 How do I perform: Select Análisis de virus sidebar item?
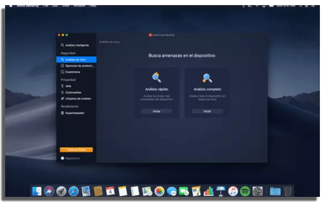coord(76,60)
